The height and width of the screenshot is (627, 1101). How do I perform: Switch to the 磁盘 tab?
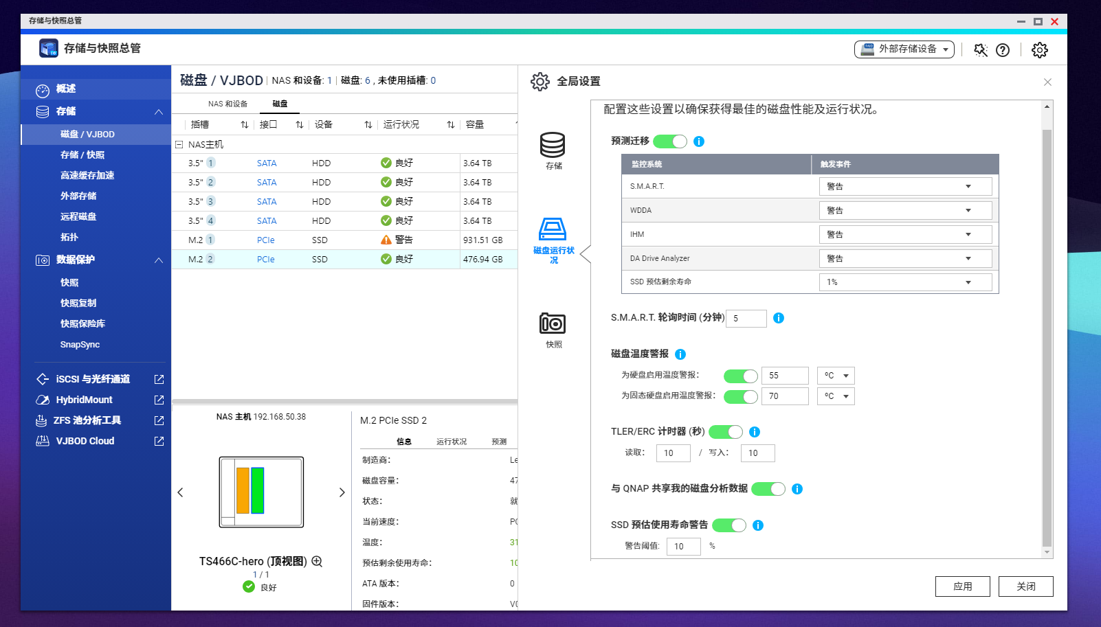[x=280, y=104]
